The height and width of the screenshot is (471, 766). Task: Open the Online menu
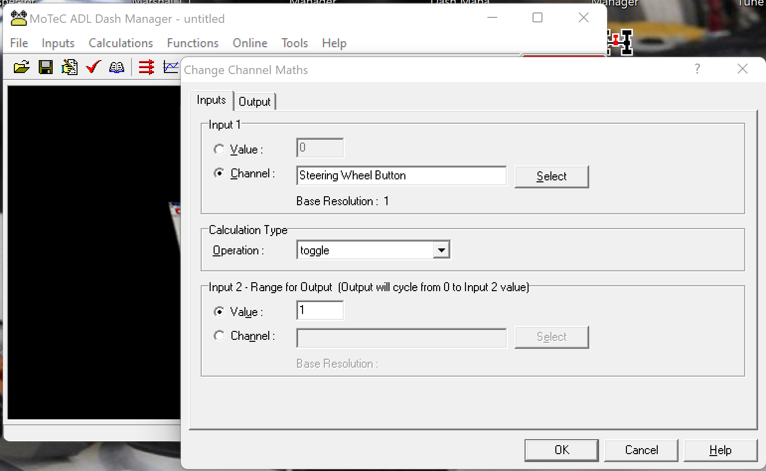tap(250, 43)
